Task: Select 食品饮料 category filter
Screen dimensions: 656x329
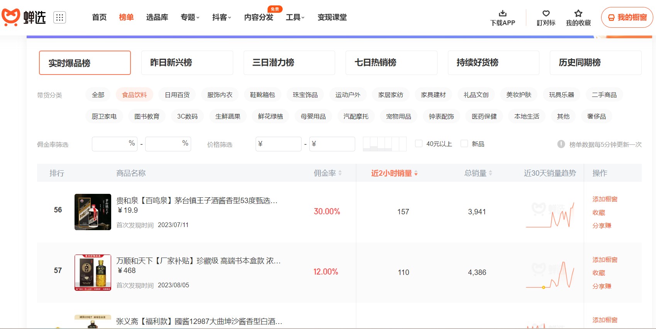Action: tap(134, 95)
